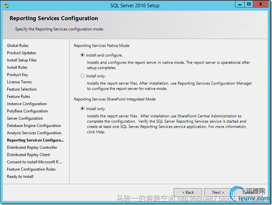This screenshot has height=205, width=272.
Task: Minimize the SQL Server 2016 Setup window
Action: [240, 4]
